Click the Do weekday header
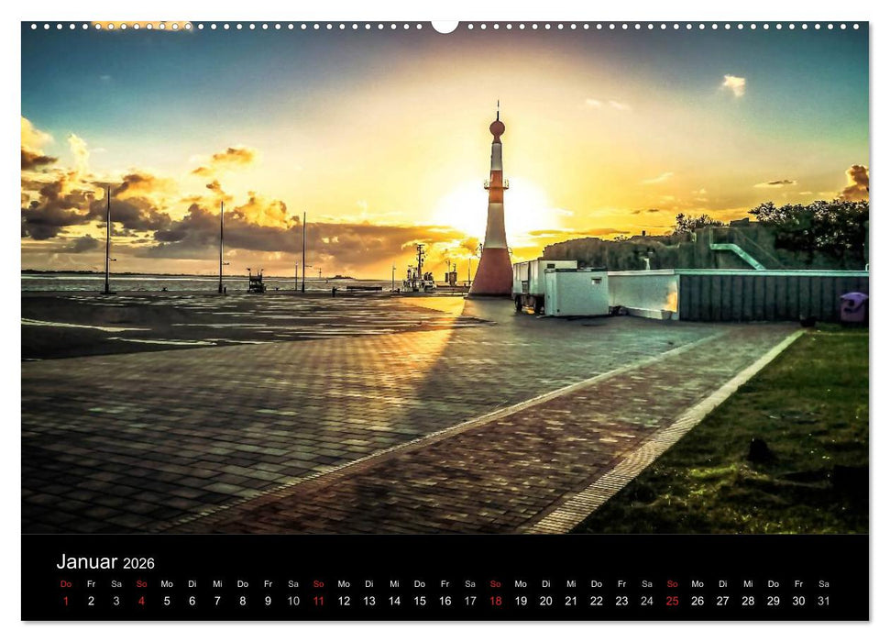The height and width of the screenshot is (642, 890). click(x=64, y=582)
